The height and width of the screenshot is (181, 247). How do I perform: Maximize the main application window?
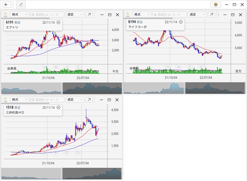pos(234,5)
